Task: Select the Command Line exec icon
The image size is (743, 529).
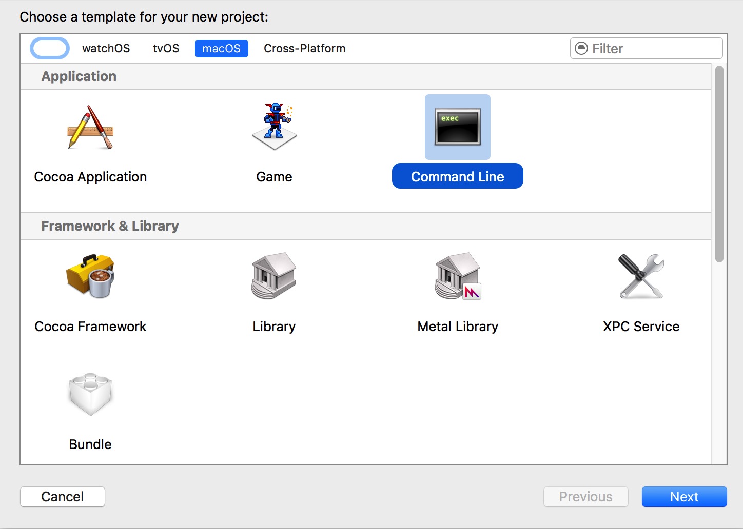Action: point(458,127)
